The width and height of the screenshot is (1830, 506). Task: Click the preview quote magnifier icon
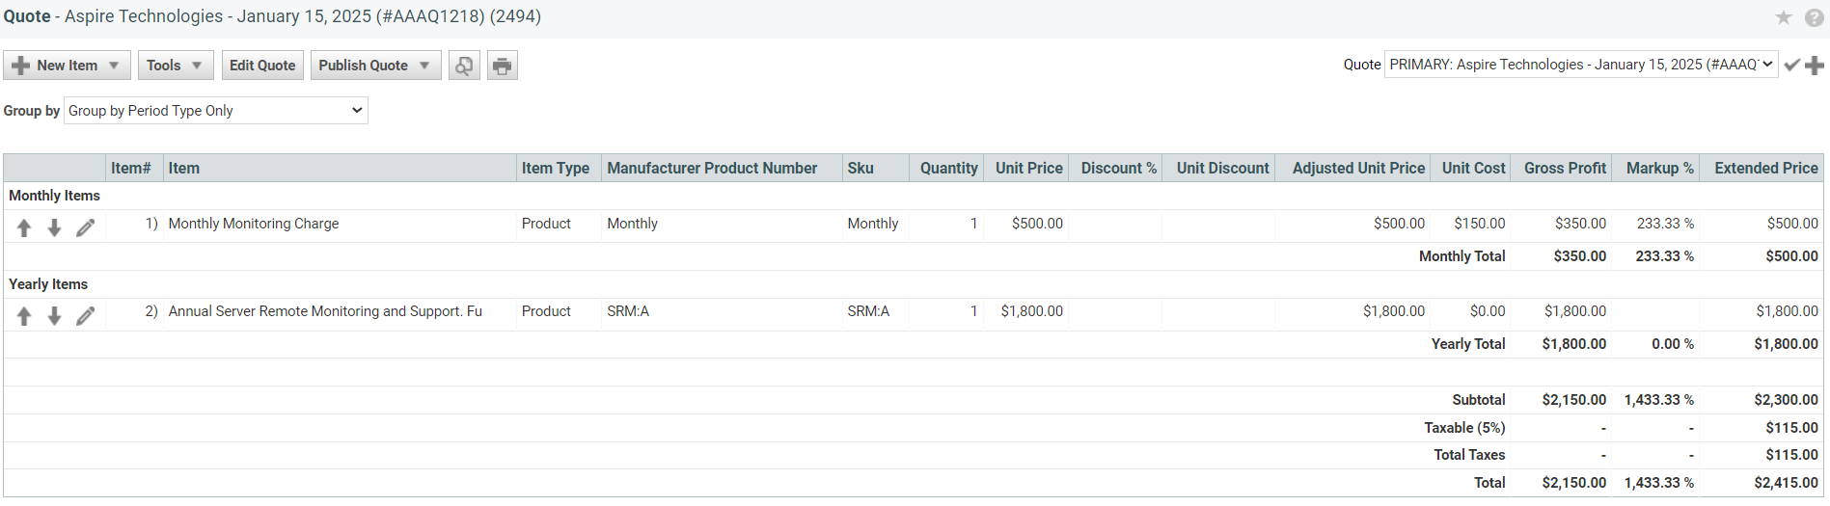[464, 66]
